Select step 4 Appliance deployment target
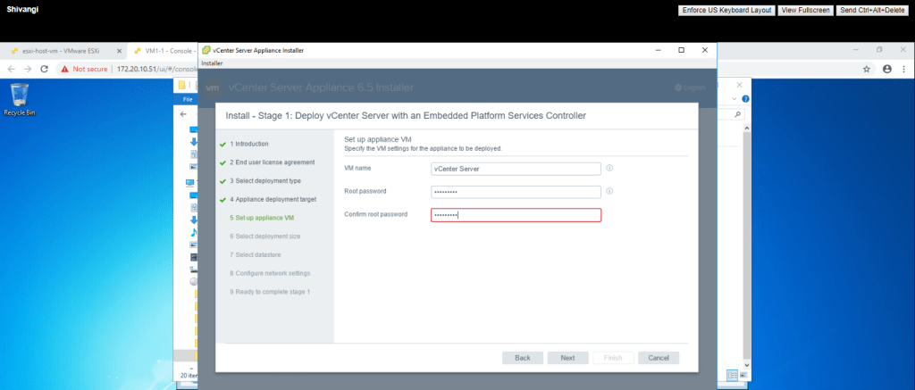 coord(273,200)
